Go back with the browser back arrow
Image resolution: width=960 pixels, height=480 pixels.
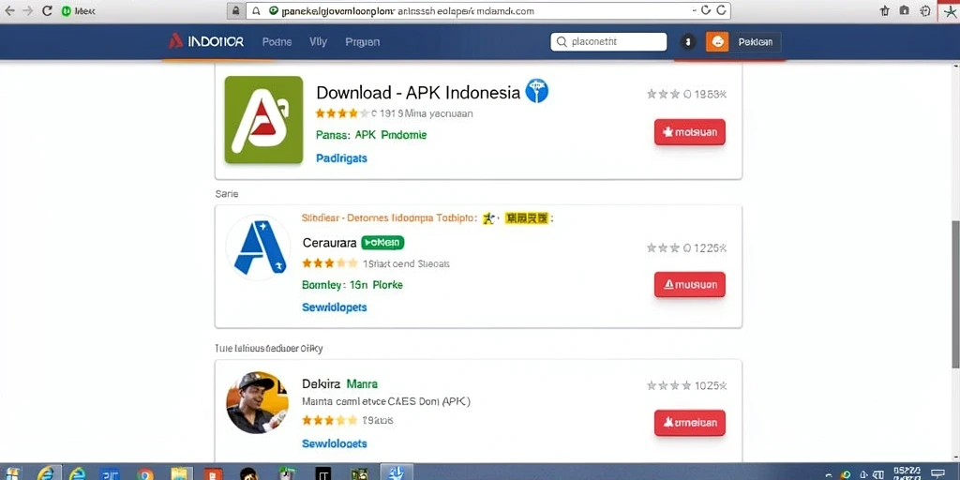point(9,11)
